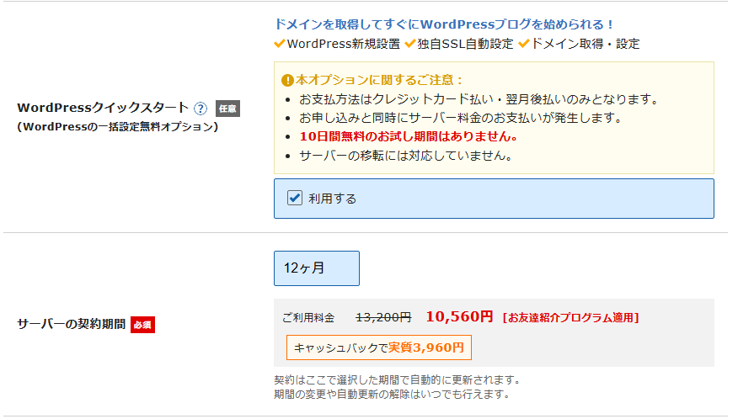The height and width of the screenshot is (419, 738).
Task: Click the WordPressクイックスタート section title
Action: [x=103, y=109]
